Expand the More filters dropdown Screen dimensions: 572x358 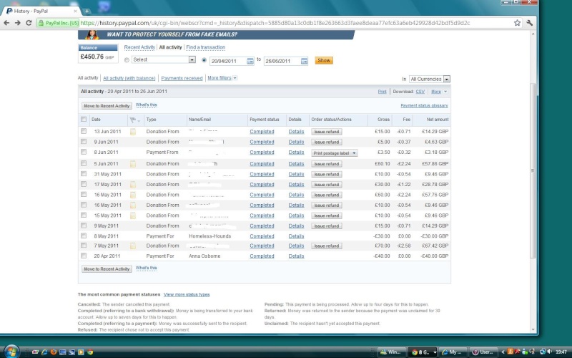[222, 78]
